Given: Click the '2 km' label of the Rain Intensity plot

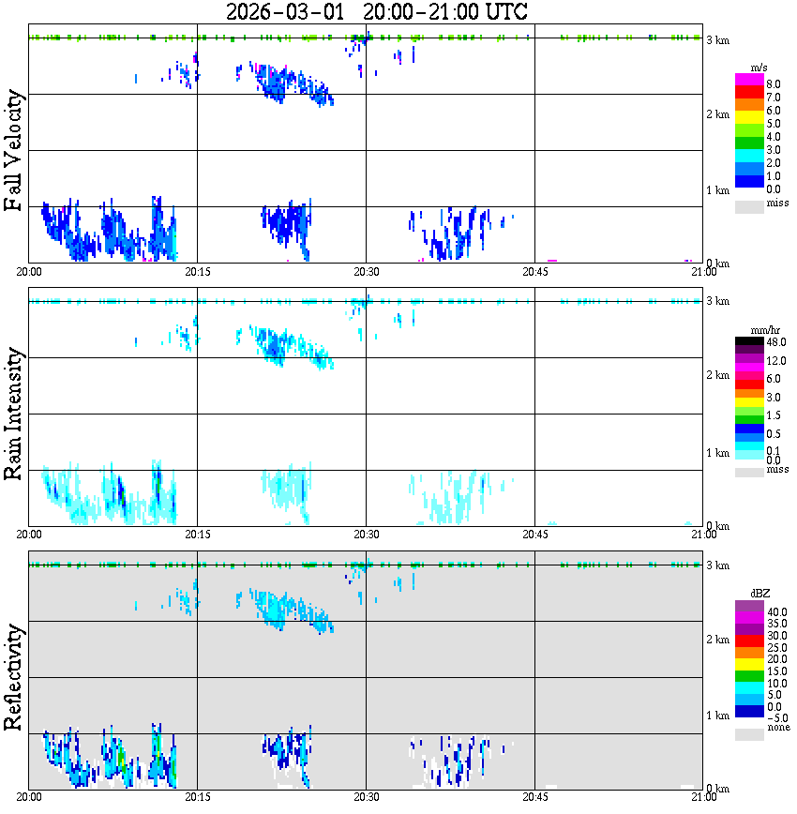Looking at the screenshot, I should [x=718, y=376].
